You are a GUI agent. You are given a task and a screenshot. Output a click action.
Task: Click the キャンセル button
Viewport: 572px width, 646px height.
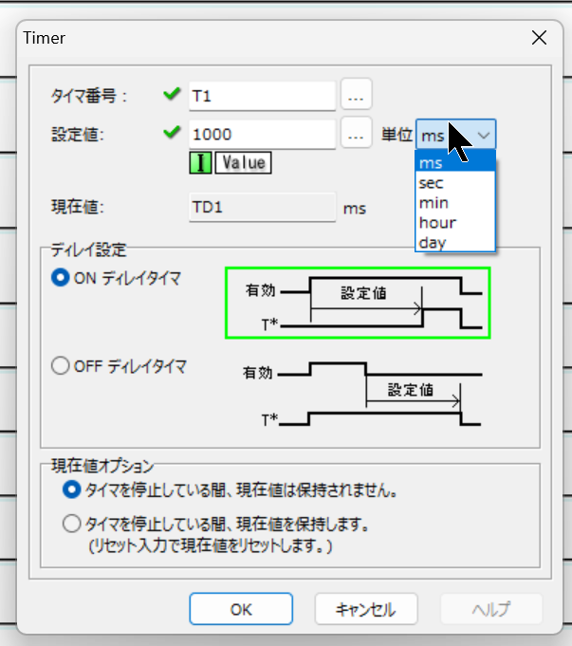[x=366, y=609]
